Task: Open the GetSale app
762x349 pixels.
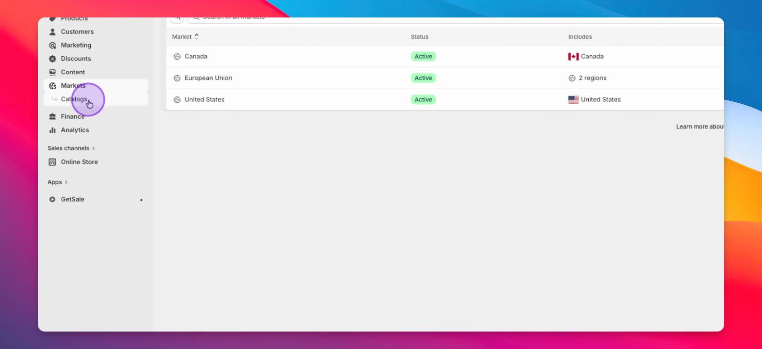Action: pyautogui.click(x=73, y=200)
